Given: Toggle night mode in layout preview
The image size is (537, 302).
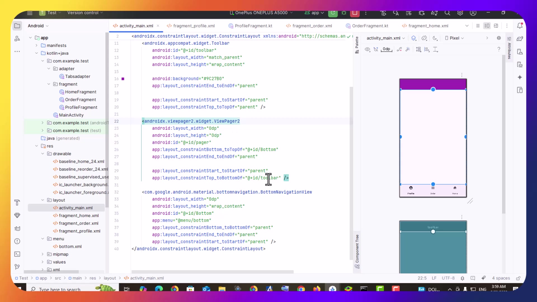Looking at the screenshot, I should [435, 38].
